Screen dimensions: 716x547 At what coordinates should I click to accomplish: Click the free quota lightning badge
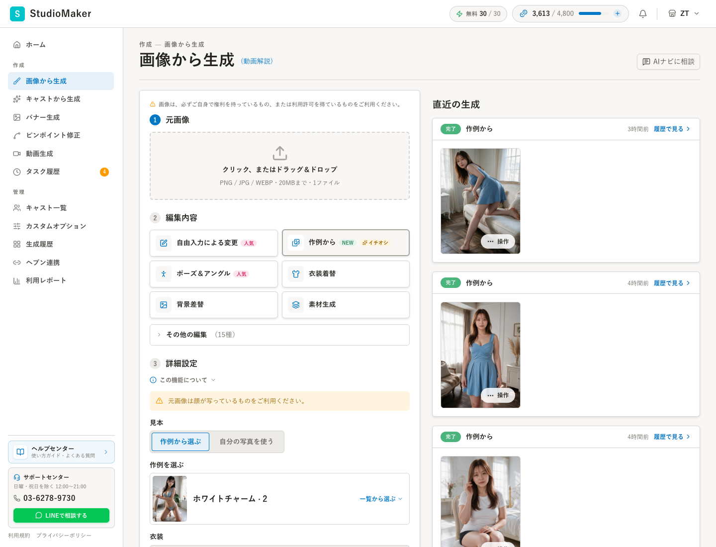478,14
